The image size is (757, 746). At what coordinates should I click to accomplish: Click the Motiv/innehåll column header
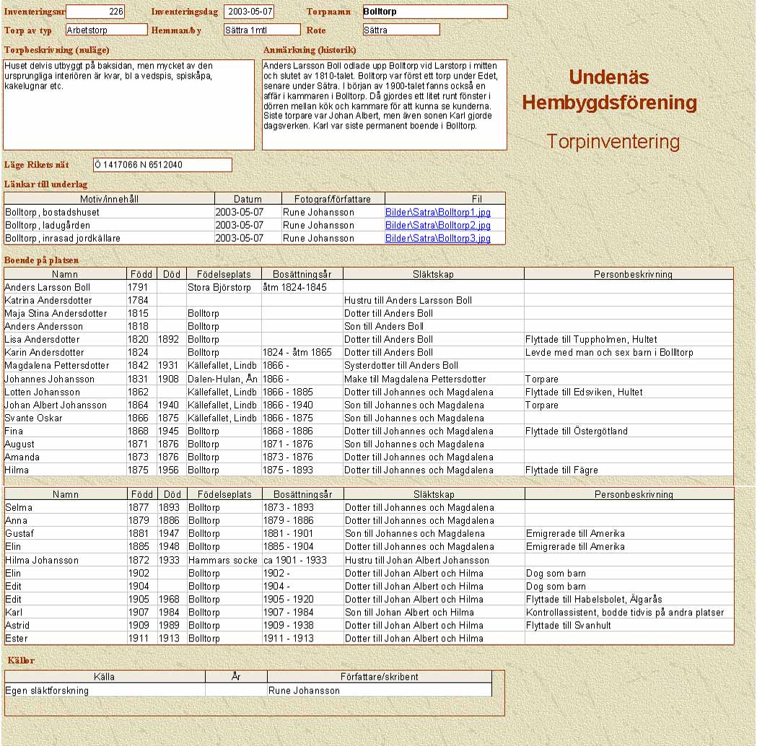pos(109,199)
